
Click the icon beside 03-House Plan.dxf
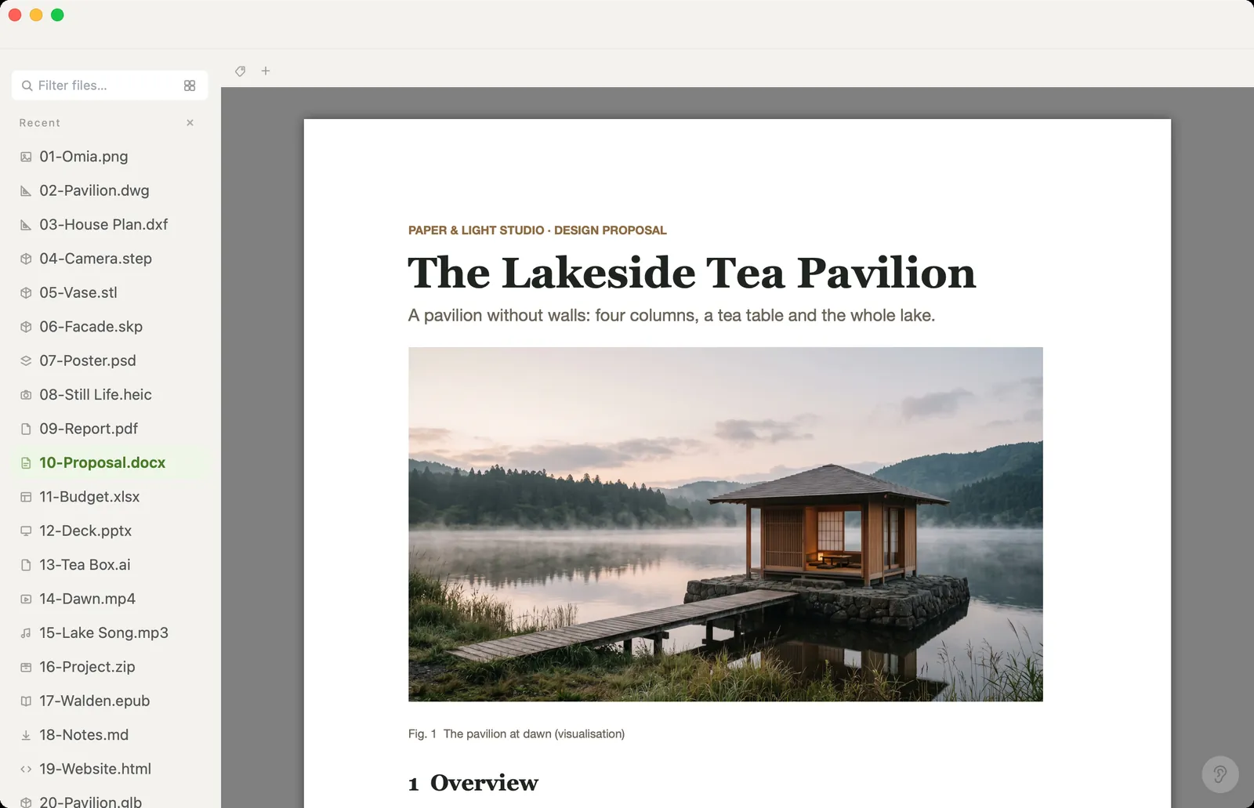[26, 225]
